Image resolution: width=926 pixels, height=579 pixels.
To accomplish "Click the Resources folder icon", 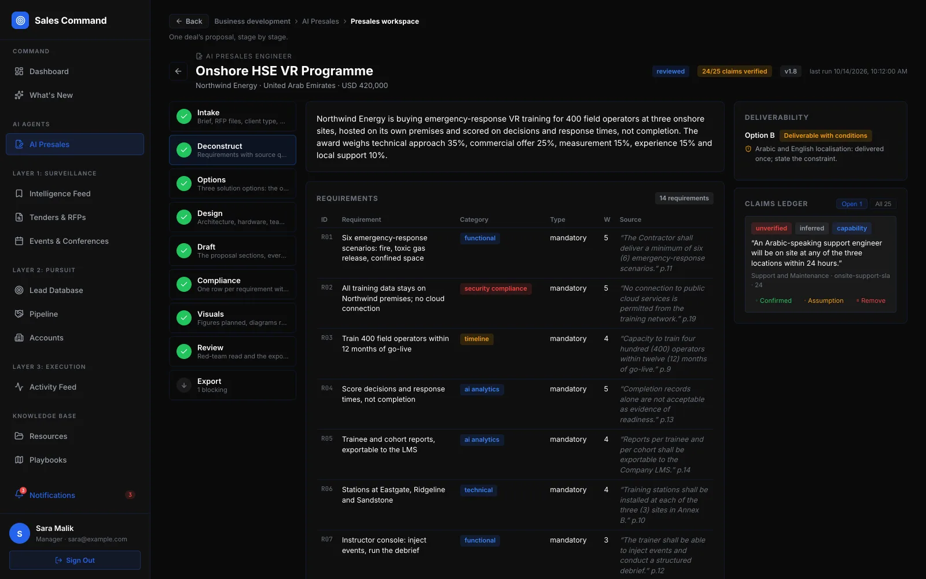I will pos(19,436).
